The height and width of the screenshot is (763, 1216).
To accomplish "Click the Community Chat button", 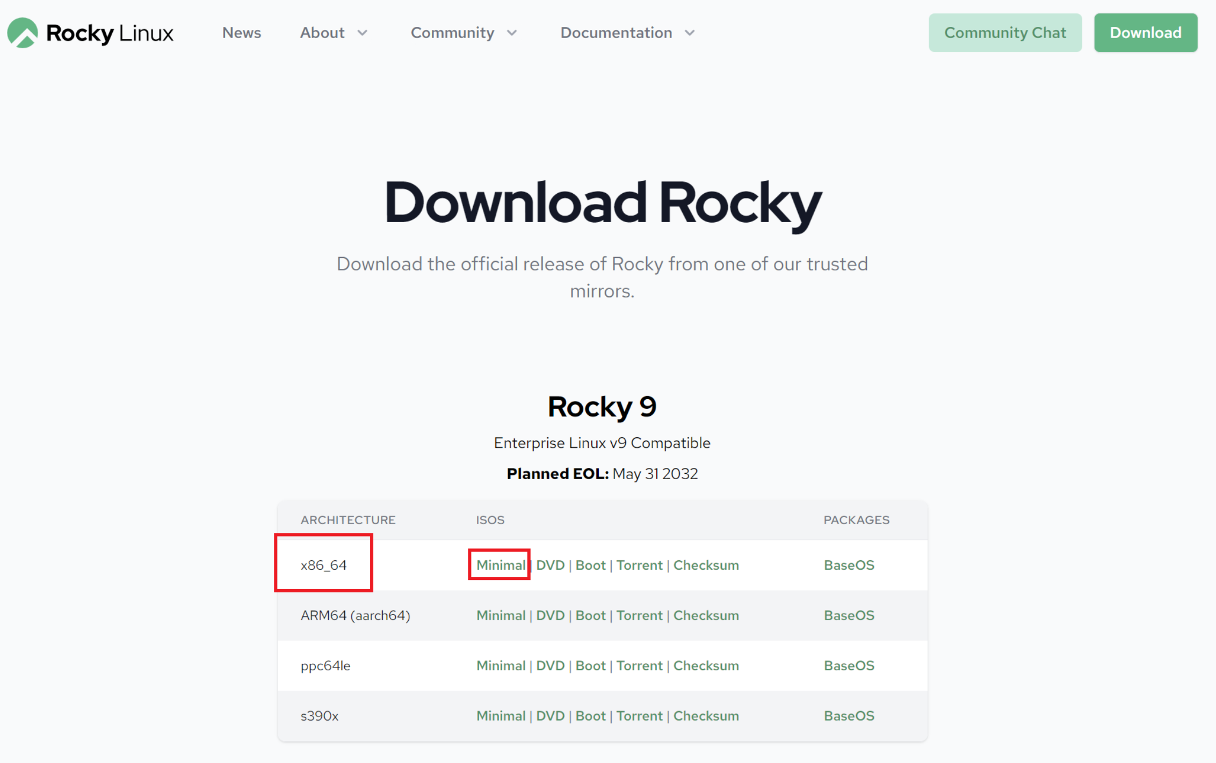I will [1005, 33].
